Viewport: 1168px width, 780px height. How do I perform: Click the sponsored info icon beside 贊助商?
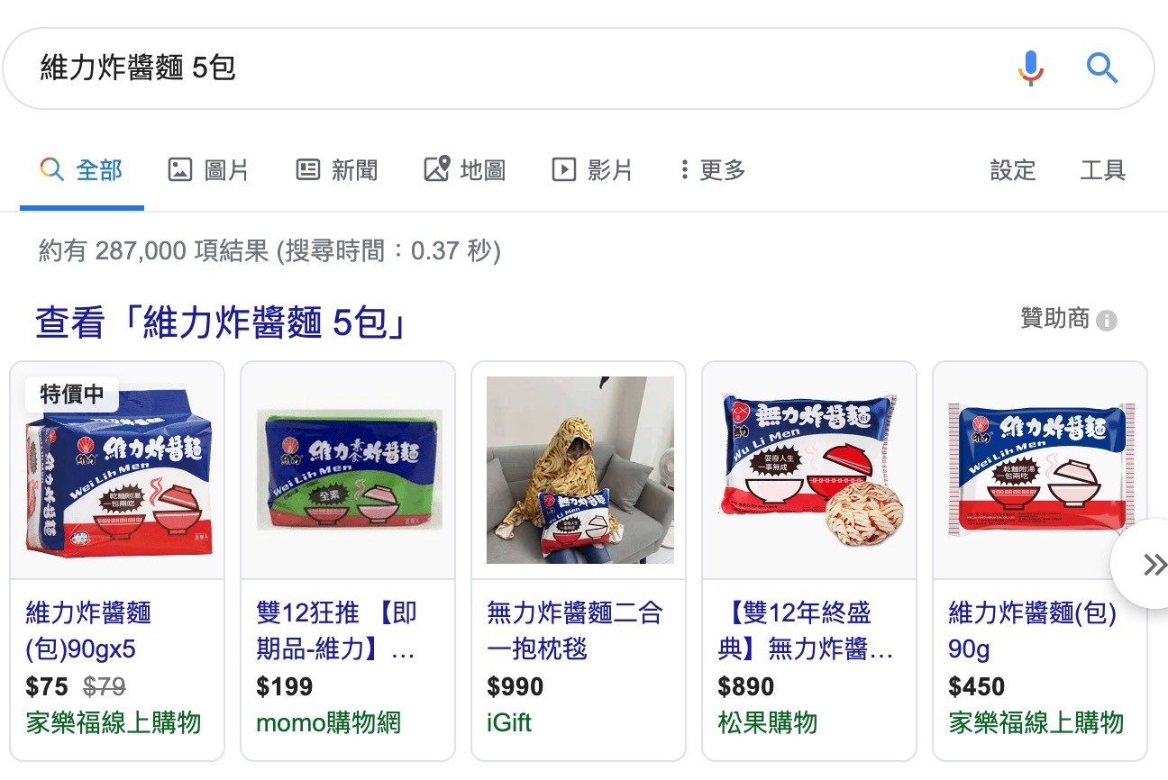[x=1107, y=321]
